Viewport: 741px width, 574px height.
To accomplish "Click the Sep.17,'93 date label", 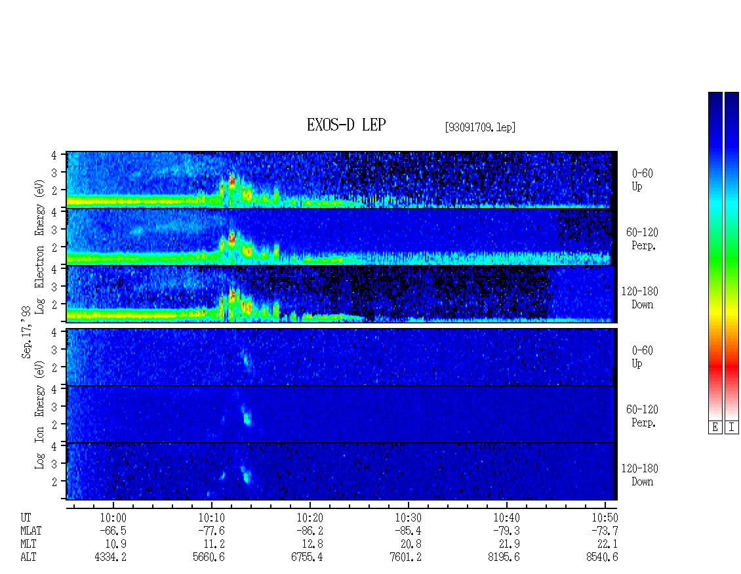I will click(26, 332).
